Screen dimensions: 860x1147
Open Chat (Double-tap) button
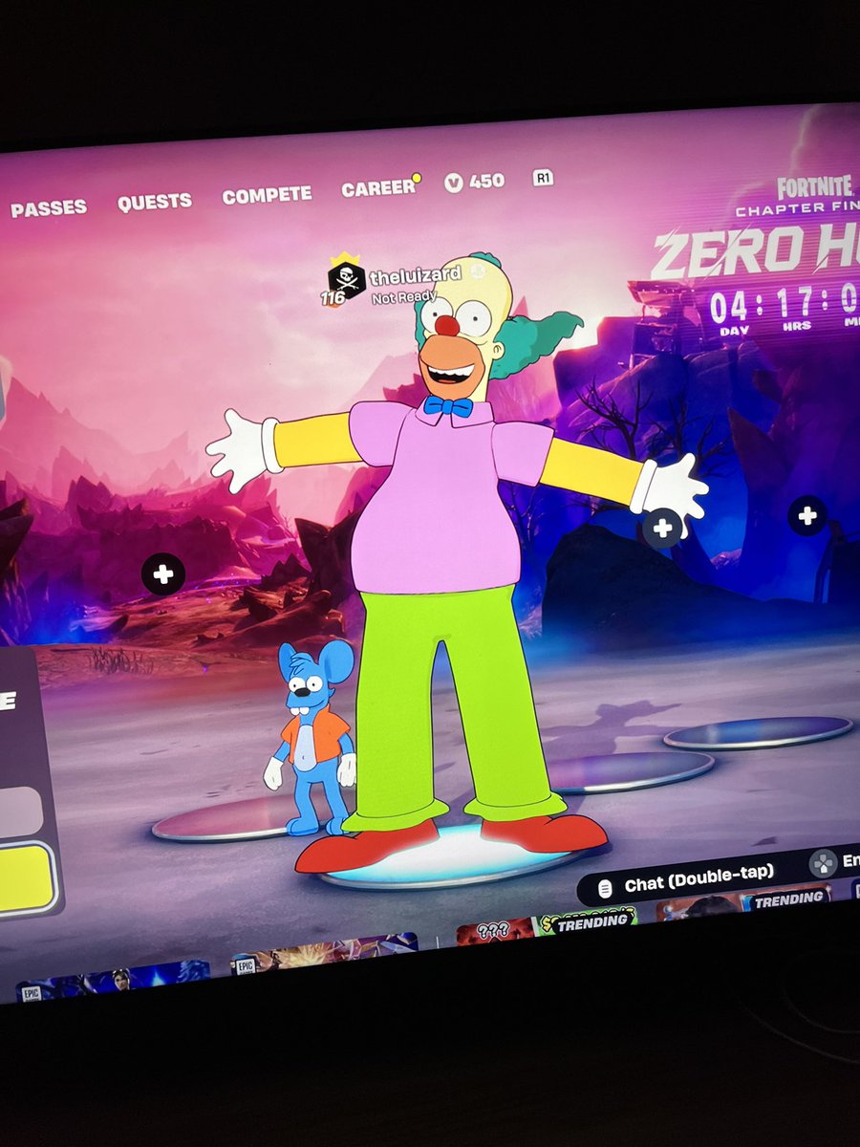pos(686,880)
